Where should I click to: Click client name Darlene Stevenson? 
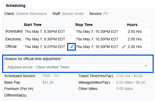click(x=31, y=14)
